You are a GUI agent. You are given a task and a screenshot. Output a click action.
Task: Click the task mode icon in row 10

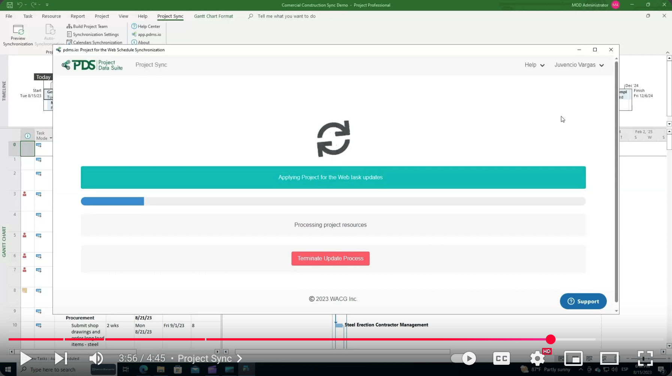point(39,326)
